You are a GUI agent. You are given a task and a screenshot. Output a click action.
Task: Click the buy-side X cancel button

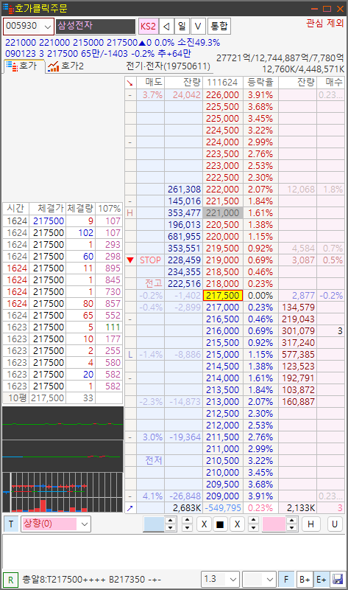coord(237,524)
